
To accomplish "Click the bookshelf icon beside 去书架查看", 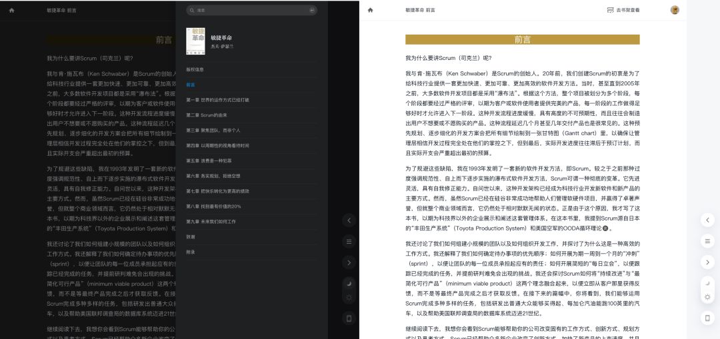I will pos(610,10).
